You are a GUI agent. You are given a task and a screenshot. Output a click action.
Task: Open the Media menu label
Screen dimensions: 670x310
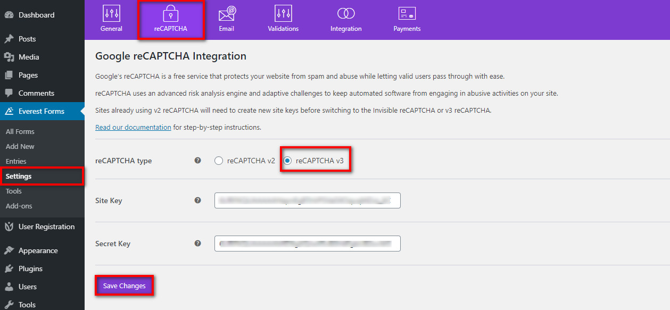(29, 57)
